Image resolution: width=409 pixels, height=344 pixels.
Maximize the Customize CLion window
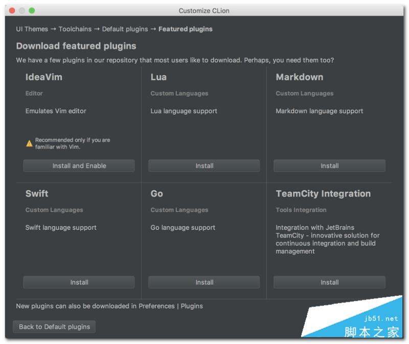coord(32,10)
